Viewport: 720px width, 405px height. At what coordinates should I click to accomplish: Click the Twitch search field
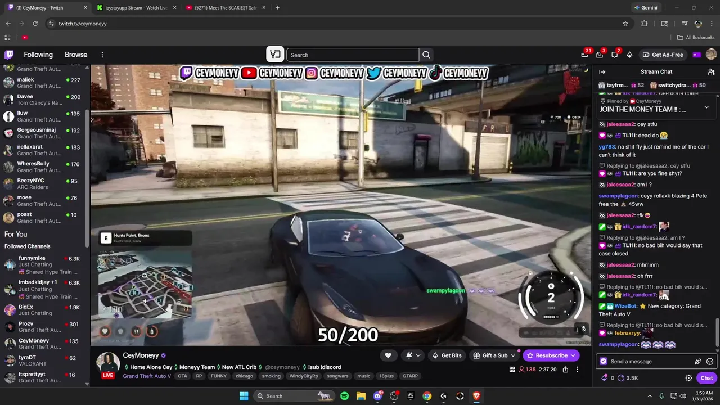353,55
